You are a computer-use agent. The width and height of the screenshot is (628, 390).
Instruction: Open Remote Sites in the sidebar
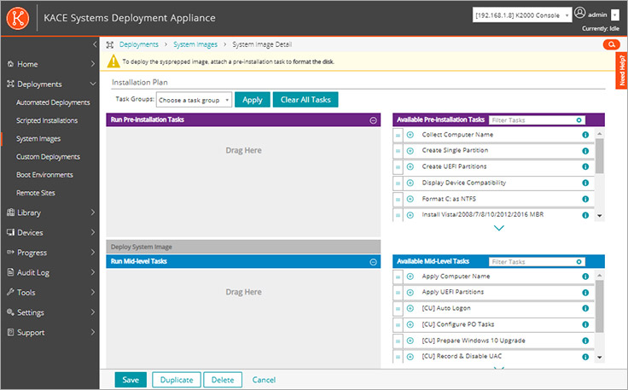point(36,193)
